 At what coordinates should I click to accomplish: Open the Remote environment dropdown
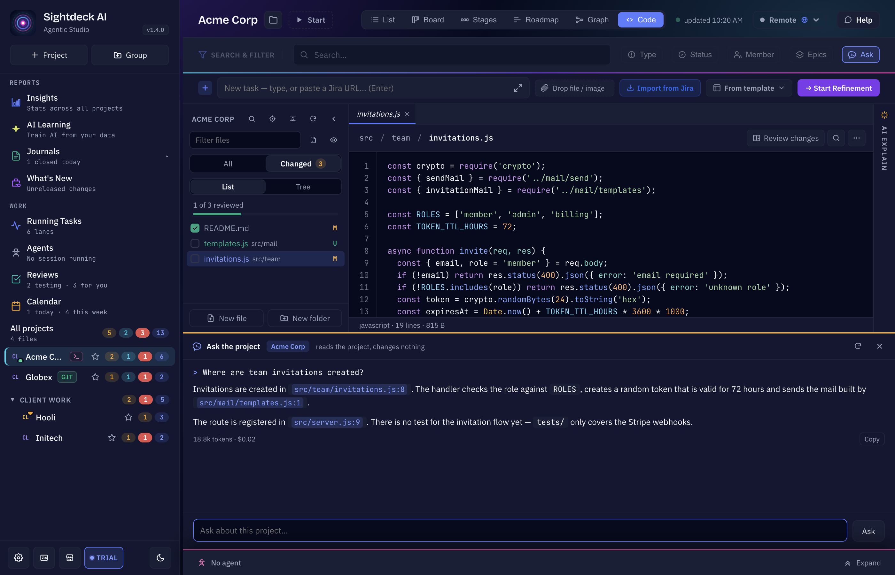pos(790,20)
